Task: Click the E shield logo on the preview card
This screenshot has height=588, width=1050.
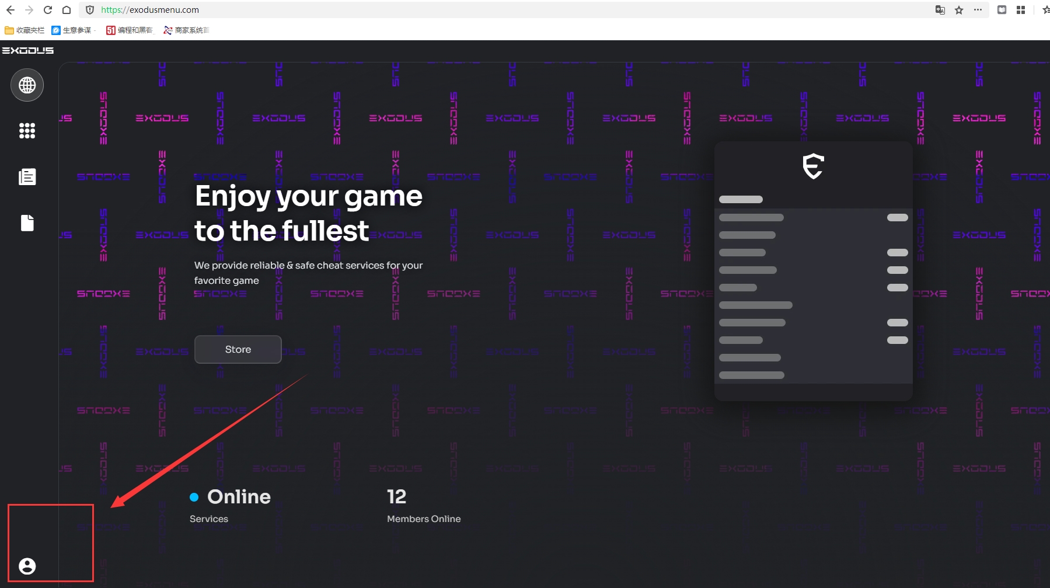Action: pyautogui.click(x=813, y=166)
